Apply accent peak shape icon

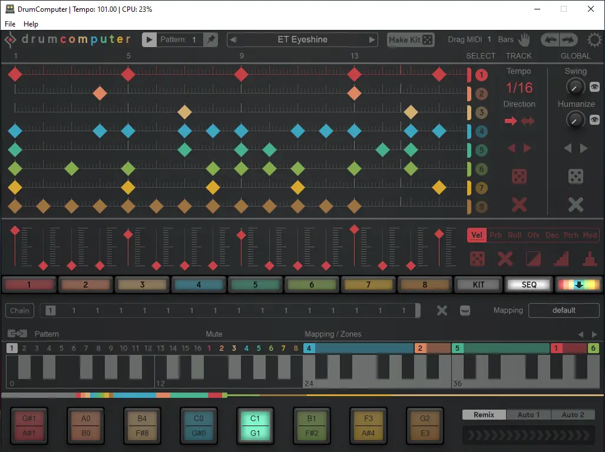(x=590, y=259)
